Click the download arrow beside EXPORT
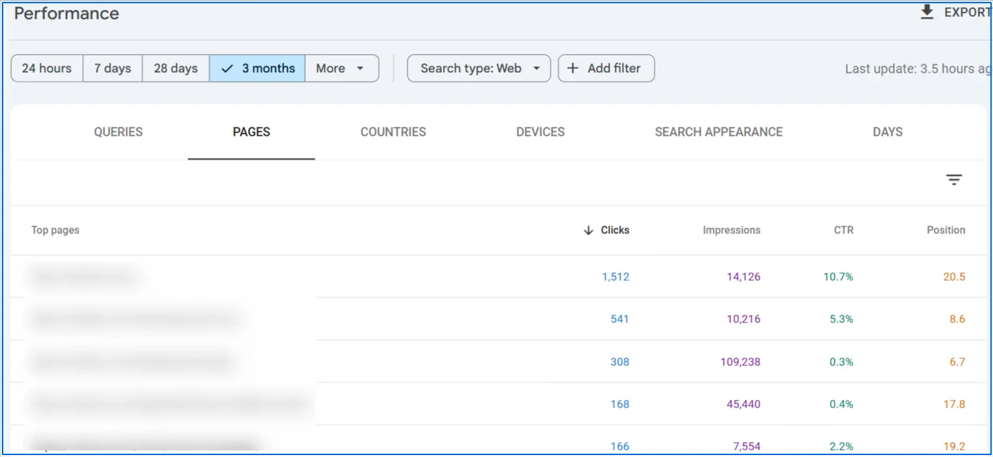 [x=927, y=12]
